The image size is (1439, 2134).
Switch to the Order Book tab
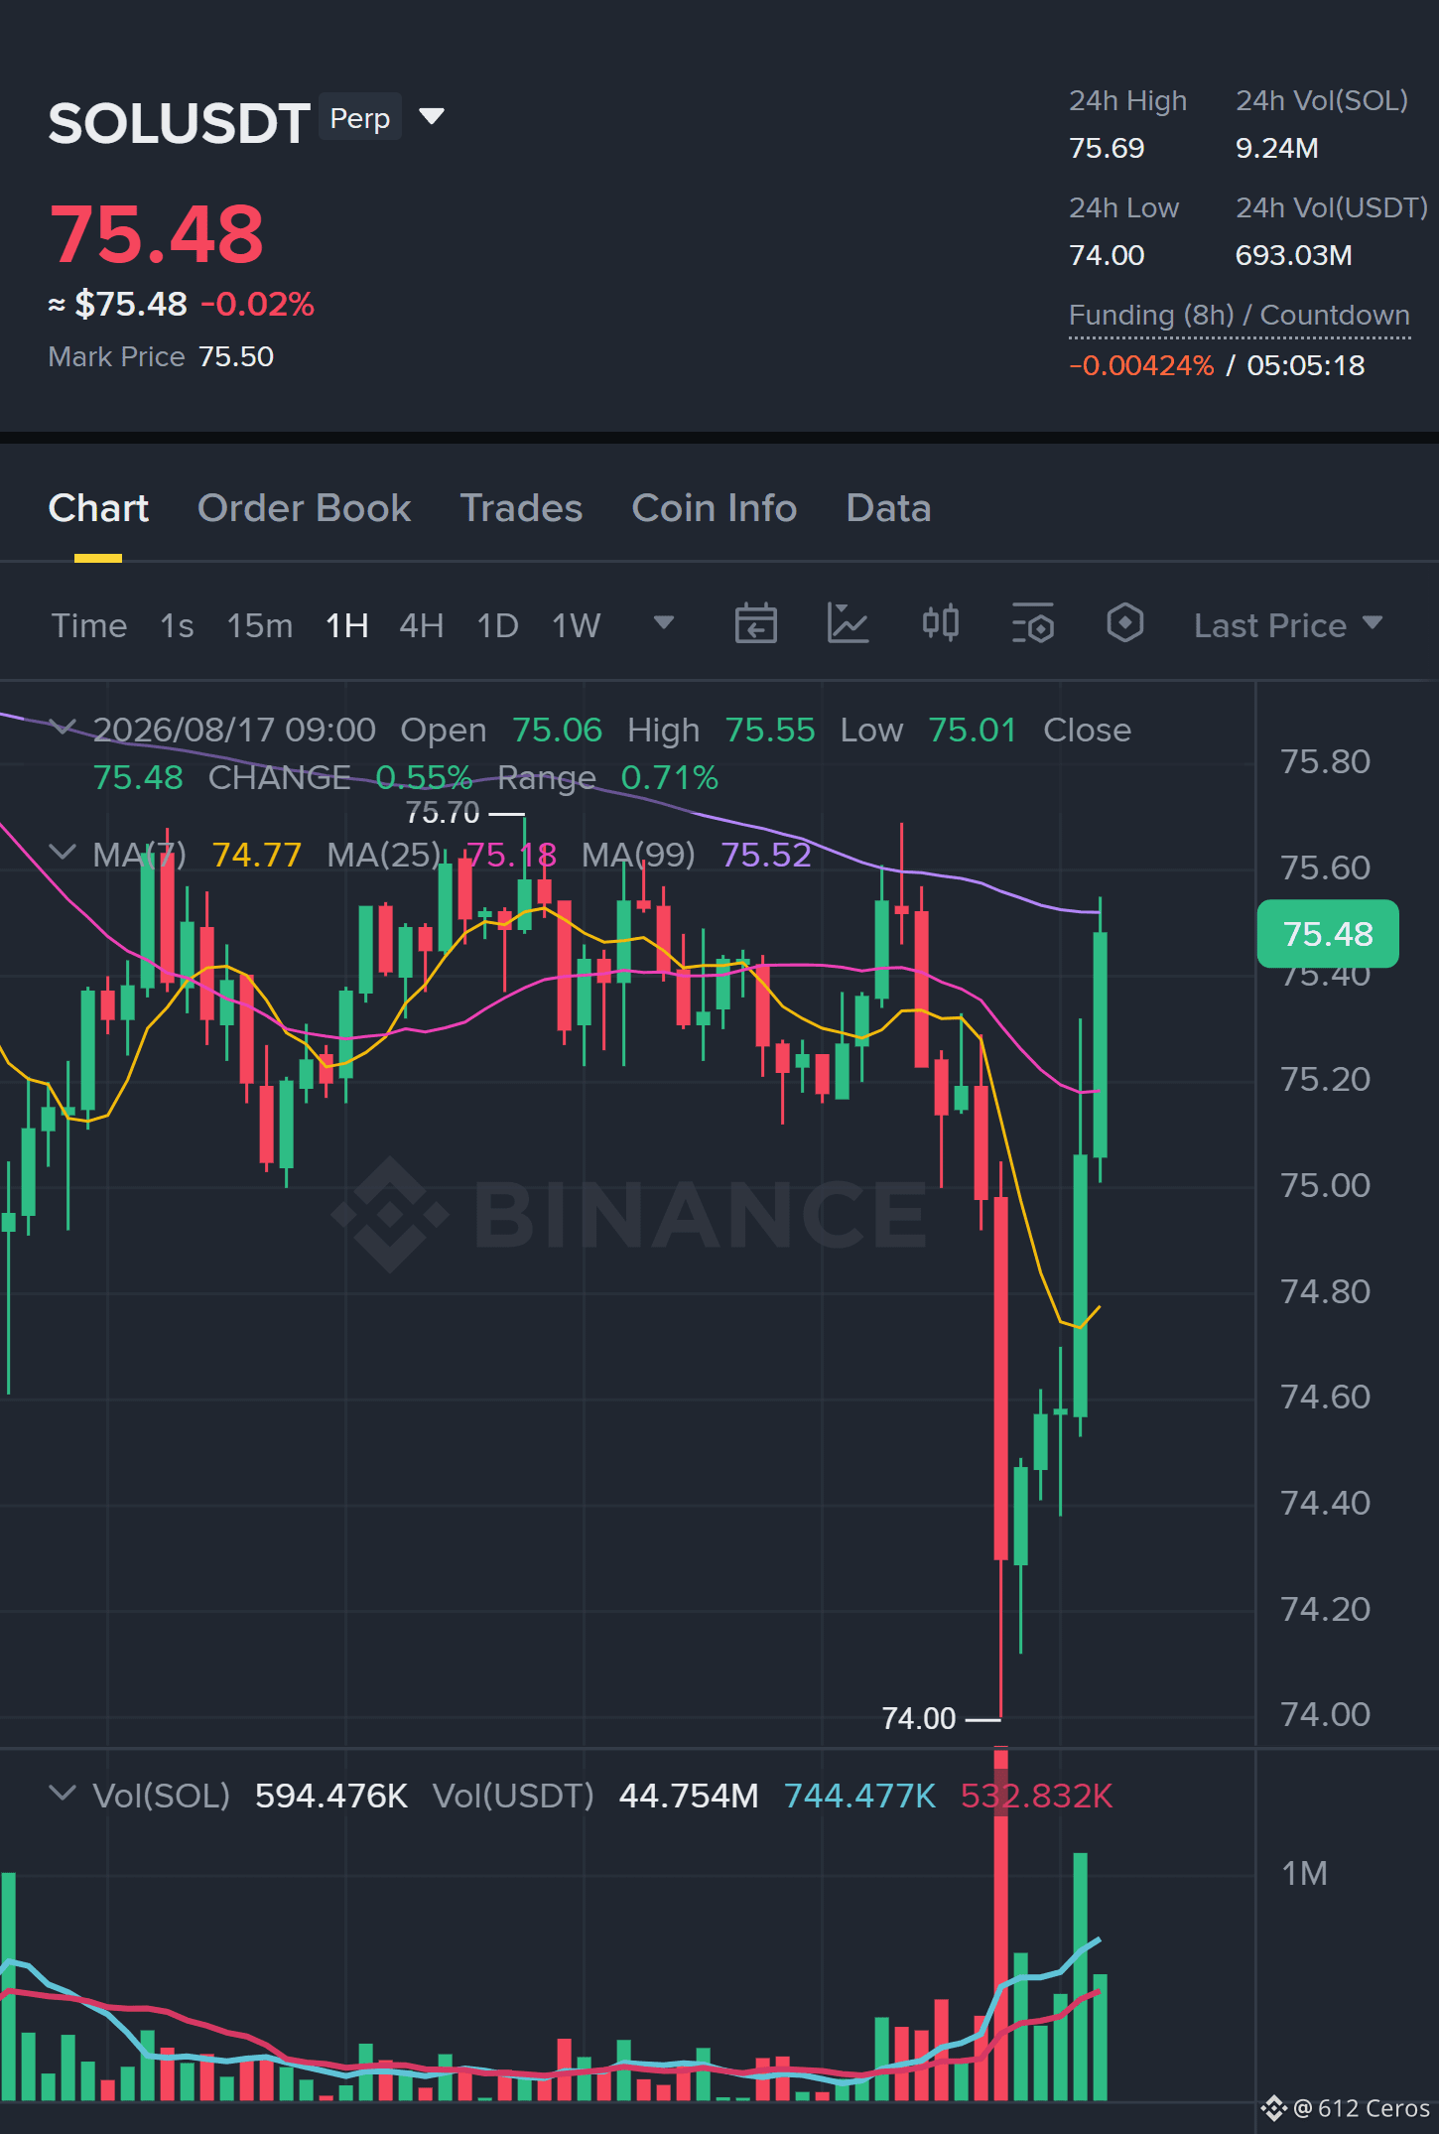tap(304, 508)
